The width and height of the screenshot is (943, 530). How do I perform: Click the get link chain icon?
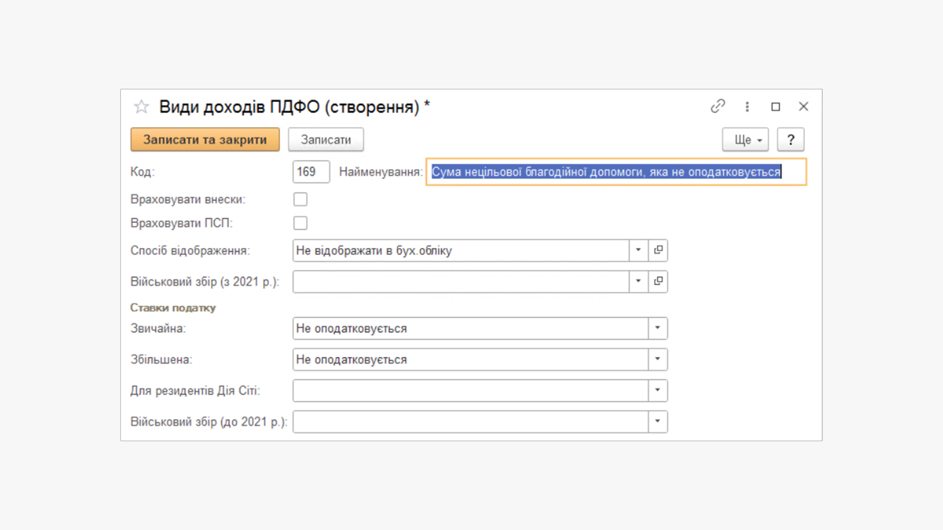tap(718, 106)
